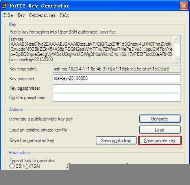
Task: Open the Key menu
Action: pyautogui.click(x=21, y=15)
